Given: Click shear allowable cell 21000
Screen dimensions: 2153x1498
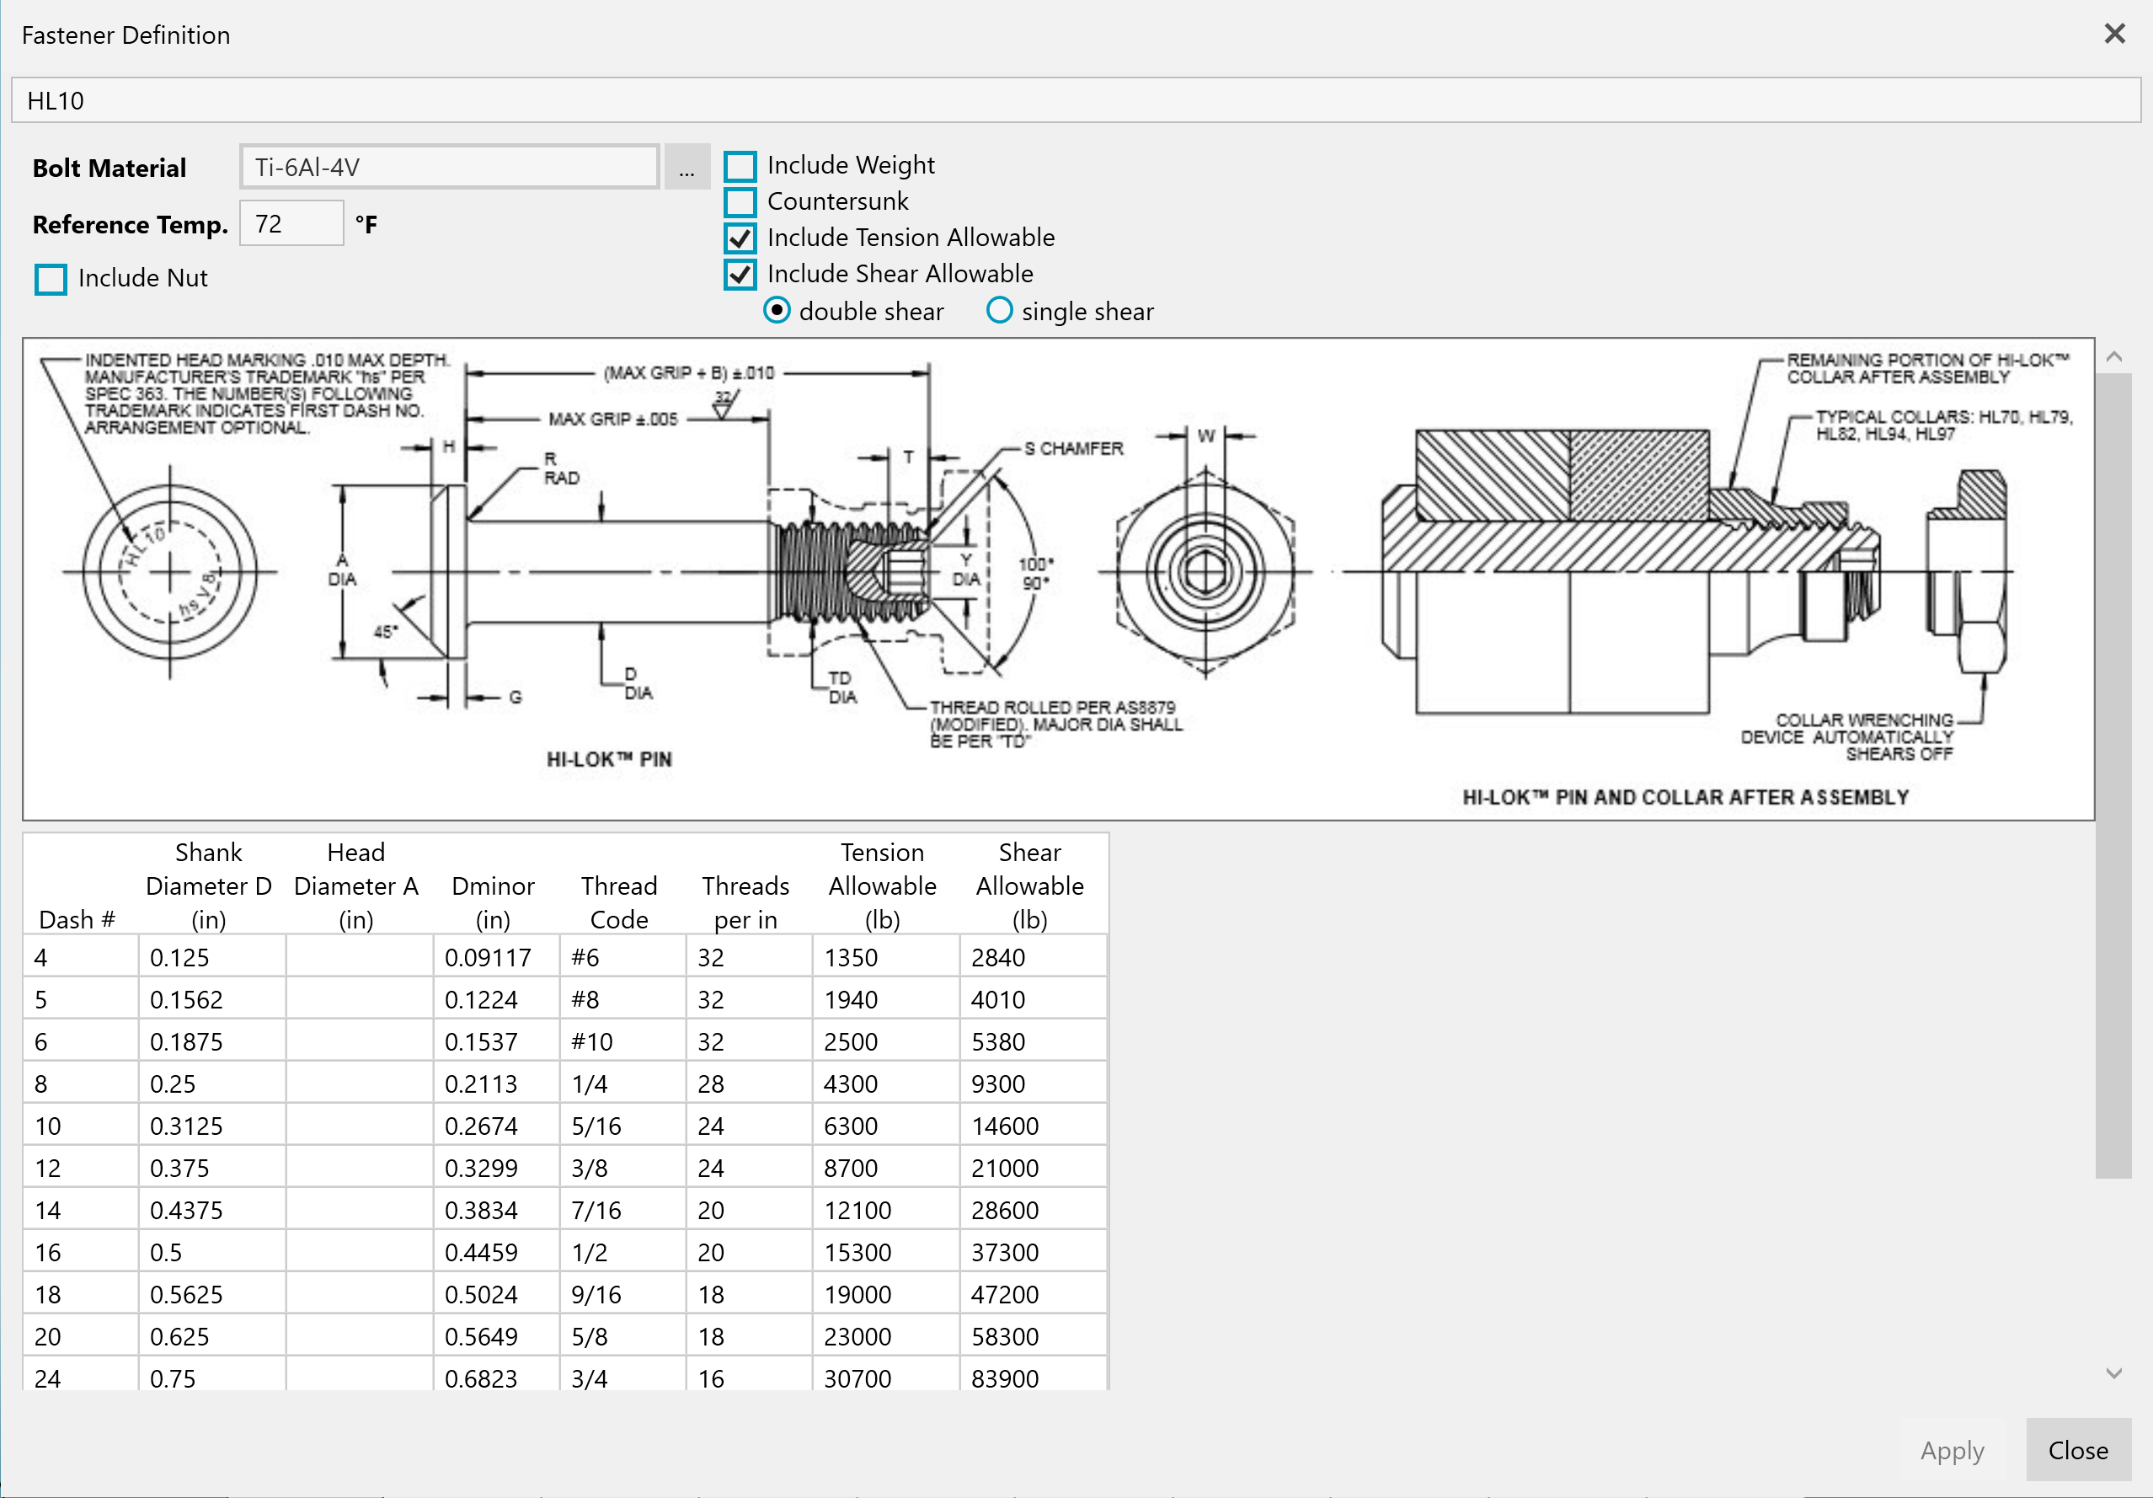Looking at the screenshot, I should coord(1033,1168).
